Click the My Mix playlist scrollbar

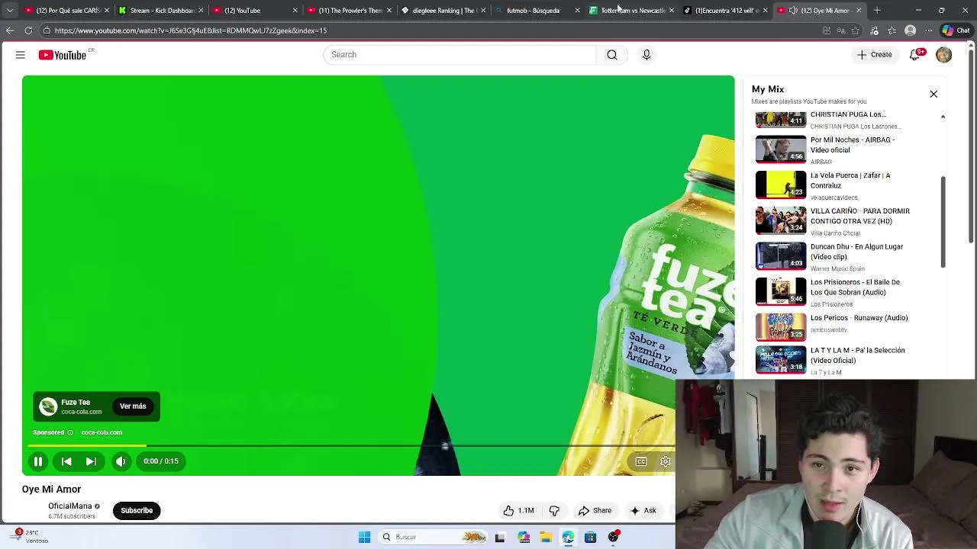click(943, 221)
